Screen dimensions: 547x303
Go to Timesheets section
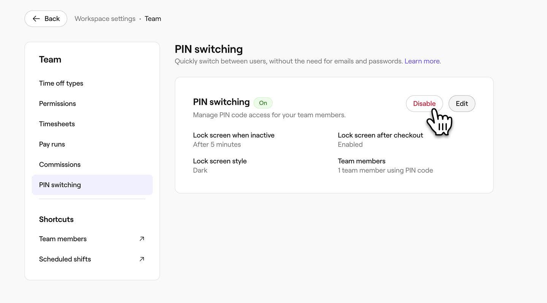(57, 124)
